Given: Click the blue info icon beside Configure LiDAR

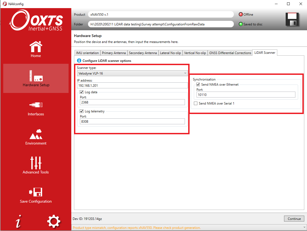Looking at the screenshot, I should pos(79,61).
